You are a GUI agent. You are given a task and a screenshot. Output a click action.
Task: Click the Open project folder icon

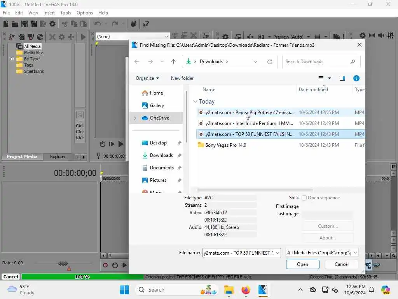point(15,24)
